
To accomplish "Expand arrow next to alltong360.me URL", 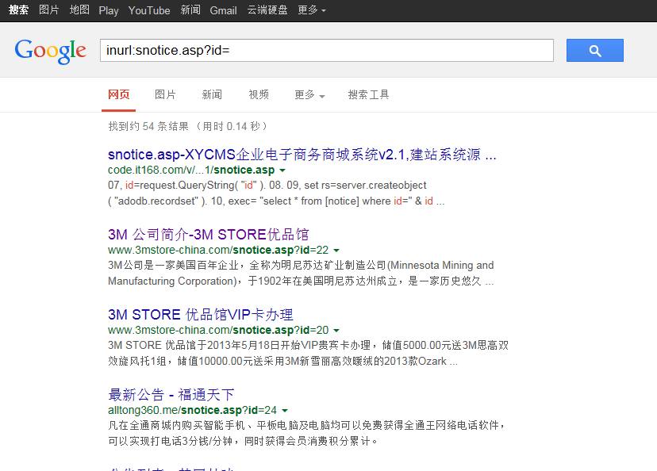I will point(285,410).
